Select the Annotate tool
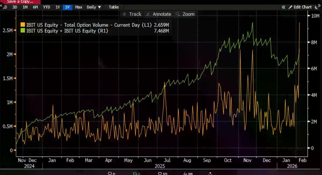322x175 pixels. (x=159, y=14)
